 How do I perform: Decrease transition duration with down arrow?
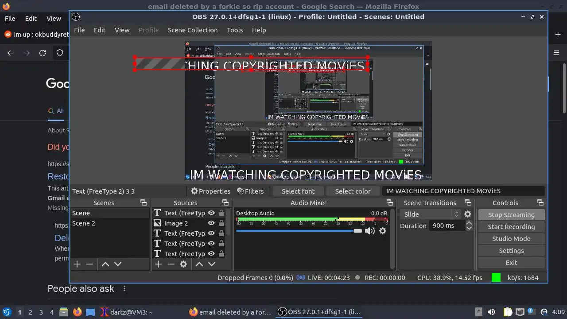coord(469,229)
